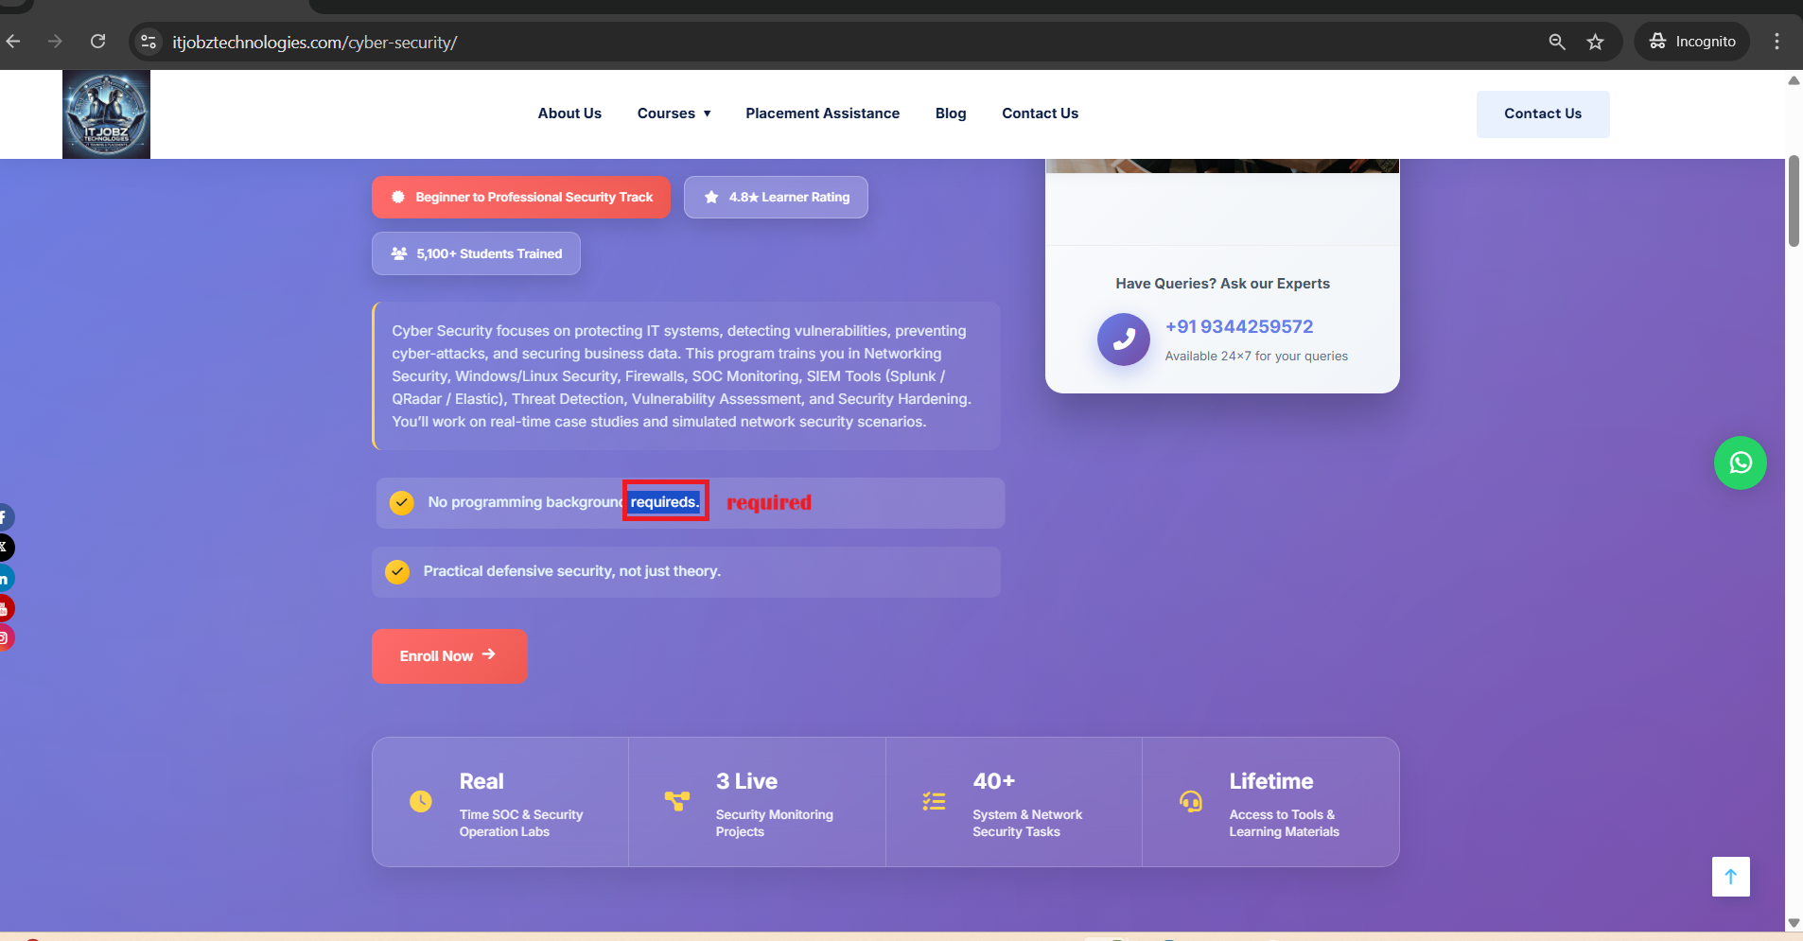Image resolution: width=1803 pixels, height=941 pixels.
Task: Go to the Placement Assistance page
Action: click(x=822, y=113)
